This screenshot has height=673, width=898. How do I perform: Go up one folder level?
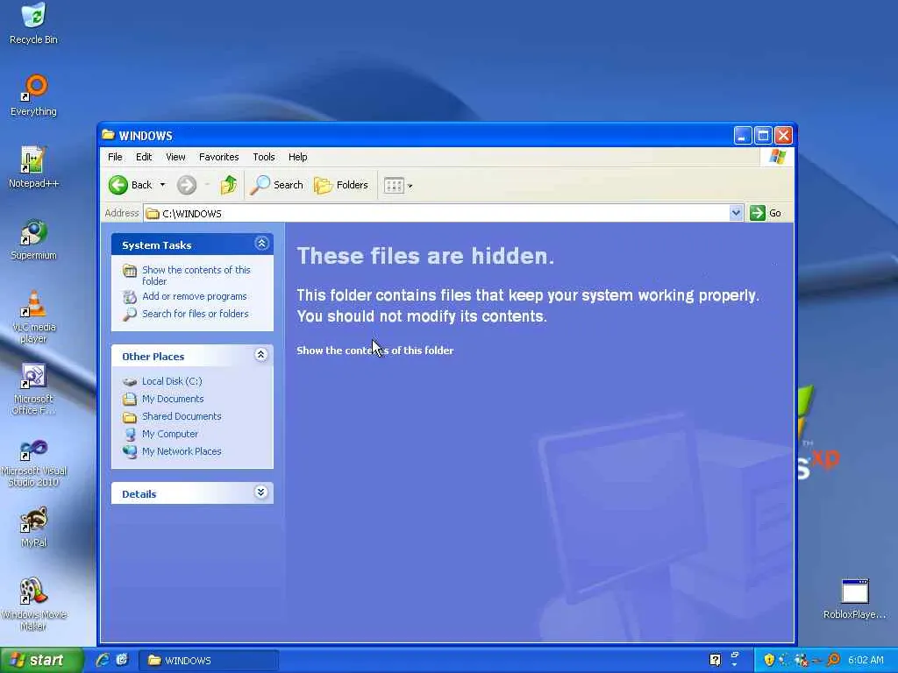229,185
